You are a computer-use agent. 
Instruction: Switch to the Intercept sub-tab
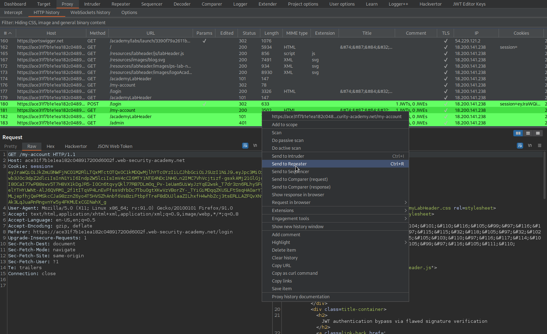click(13, 13)
